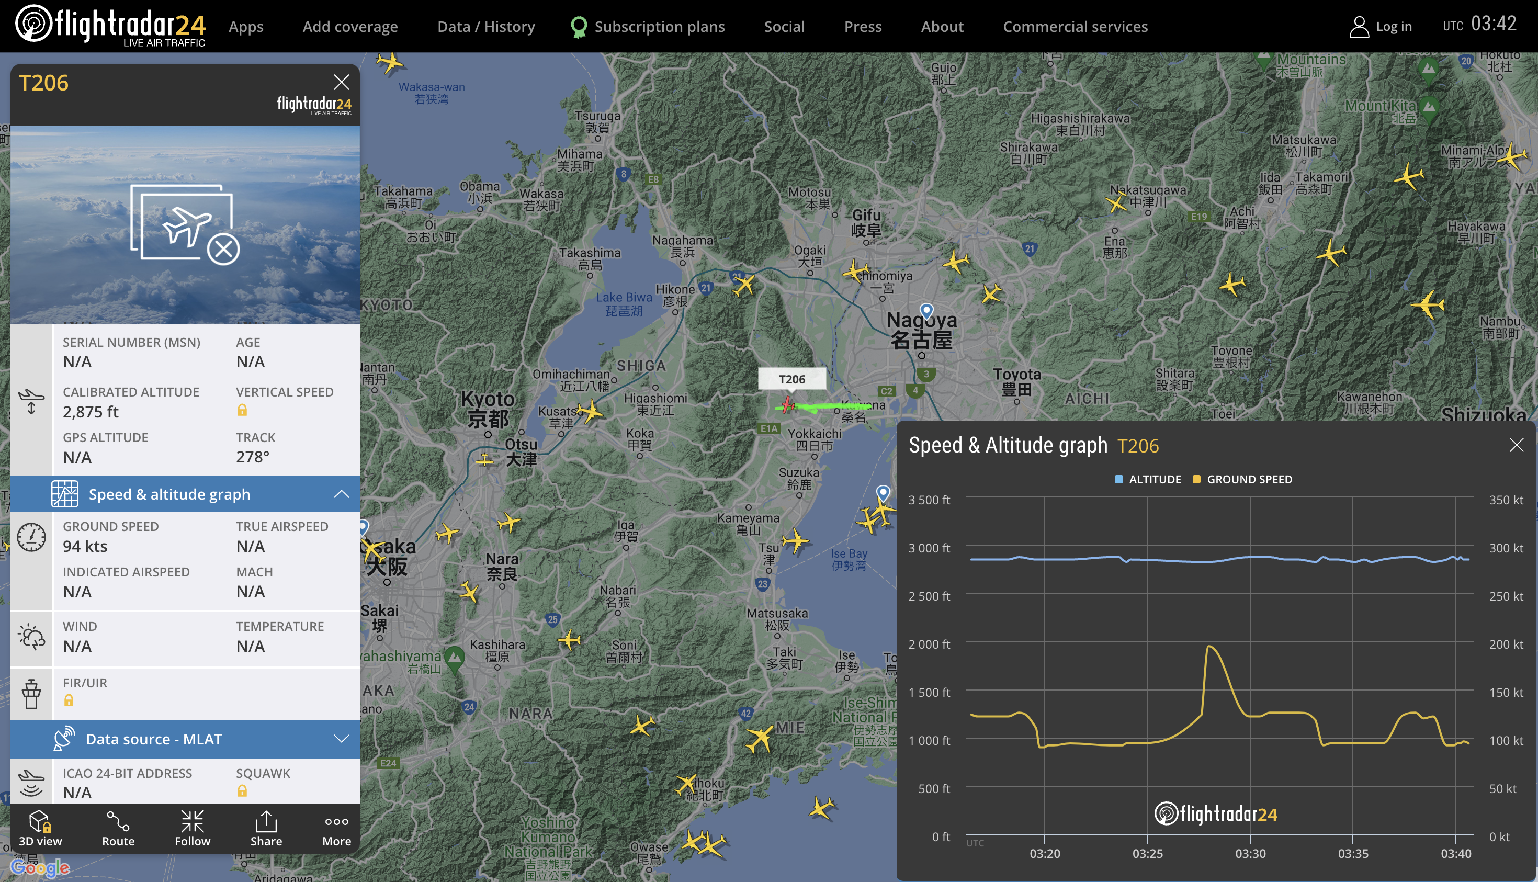Select the aircraft over Wakasa-wan
This screenshot has width=1538, height=882.
389,62
